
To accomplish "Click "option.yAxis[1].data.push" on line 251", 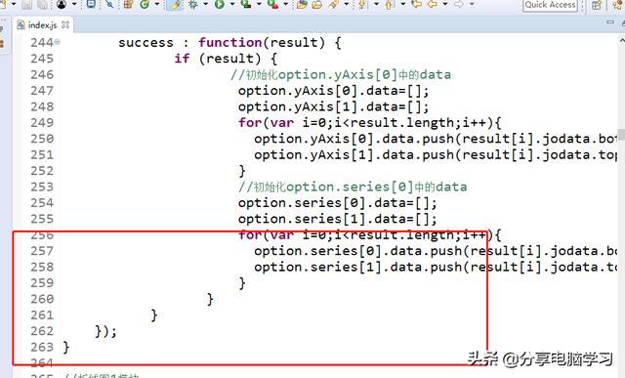I will (354, 154).
